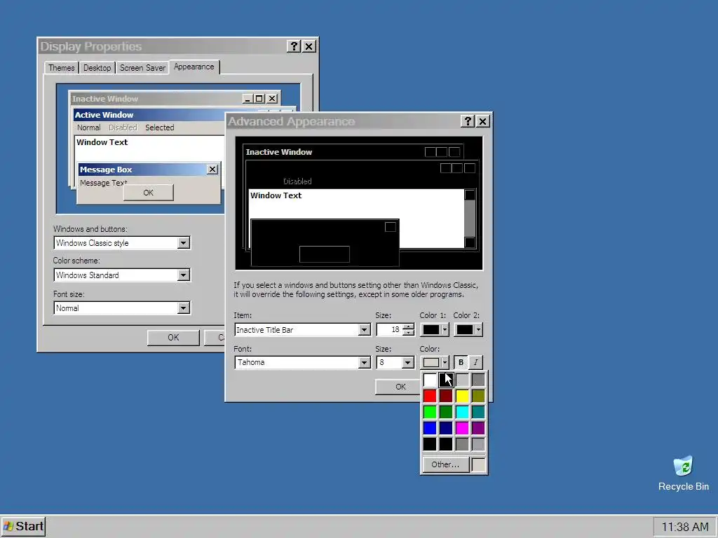Click the Display Properties help question mark
This screenshot has width=718, height=538.
point(294,46)
